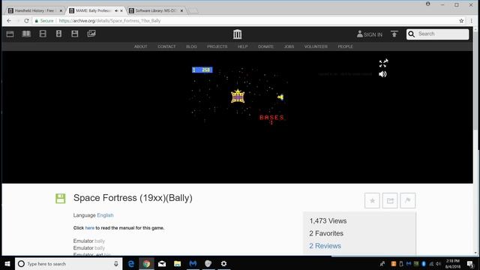Click the '2 Favorites' text
This screenshot has width=480, height=270.
point(326,233)
